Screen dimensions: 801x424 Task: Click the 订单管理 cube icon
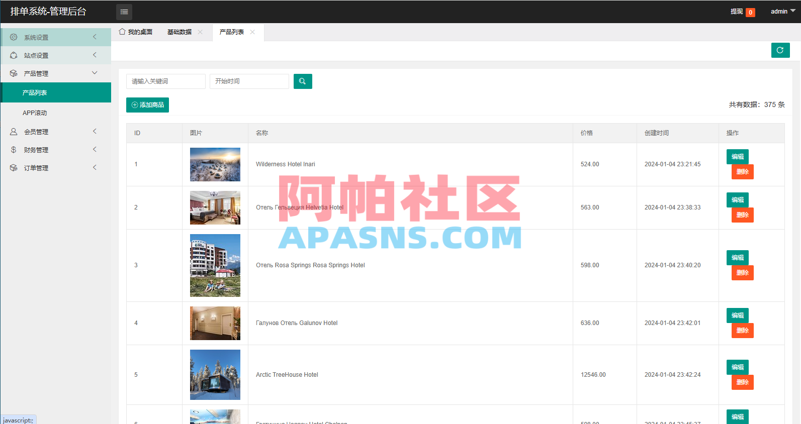tap(14, 168)
